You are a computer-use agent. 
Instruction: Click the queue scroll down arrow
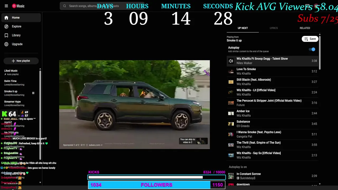(x=320, y=184)
